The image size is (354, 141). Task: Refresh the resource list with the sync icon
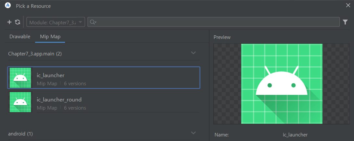point(18,22)
